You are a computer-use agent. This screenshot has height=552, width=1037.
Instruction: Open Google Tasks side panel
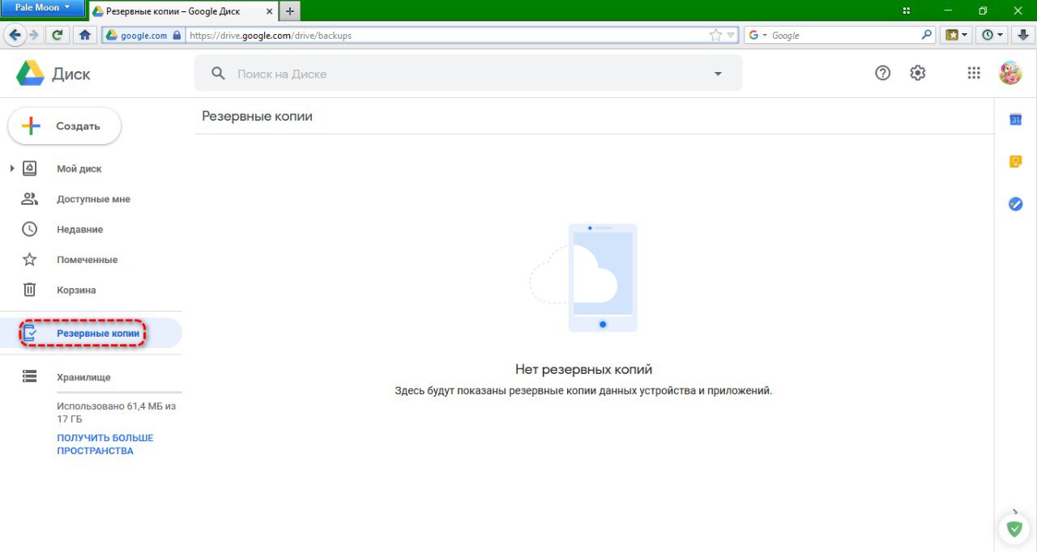1015,204
